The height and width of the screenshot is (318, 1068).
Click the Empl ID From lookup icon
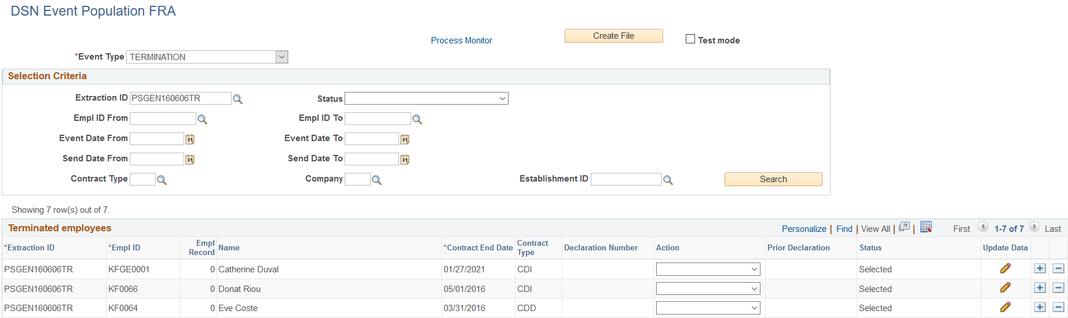[x=202, y=119]
